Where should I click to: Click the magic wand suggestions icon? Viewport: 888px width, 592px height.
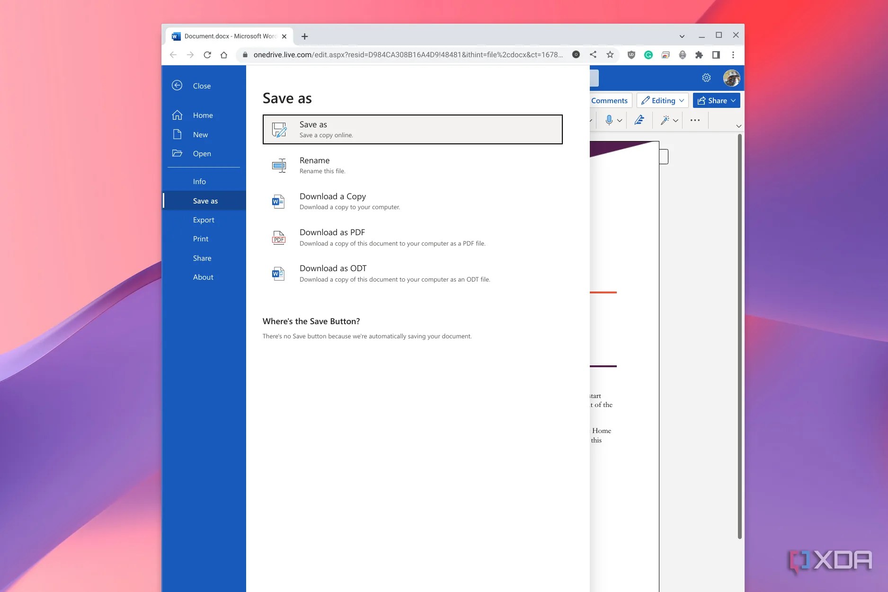point(665,120)
